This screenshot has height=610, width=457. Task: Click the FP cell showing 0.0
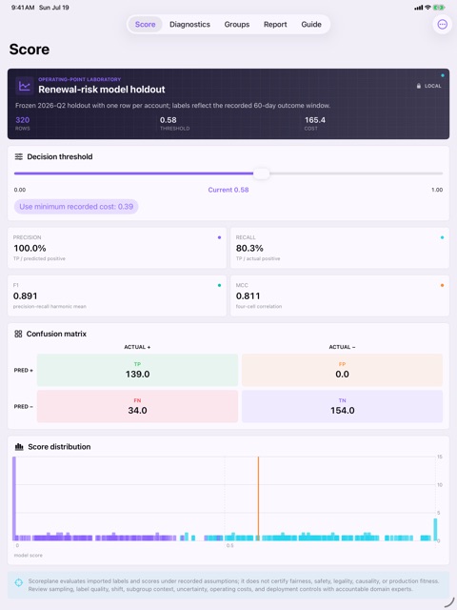coord(342,370)
